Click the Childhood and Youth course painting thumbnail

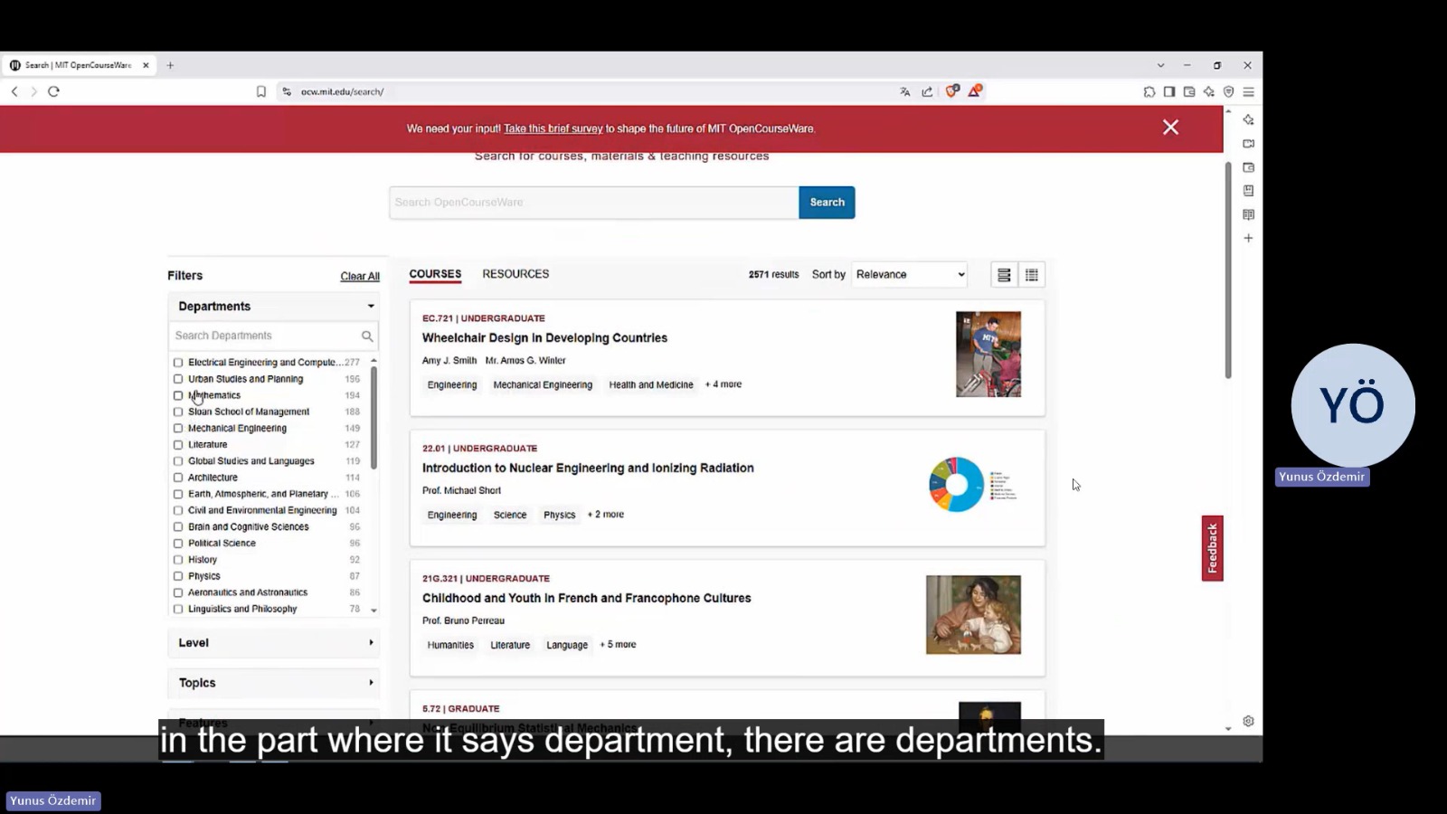click(973, 615)
